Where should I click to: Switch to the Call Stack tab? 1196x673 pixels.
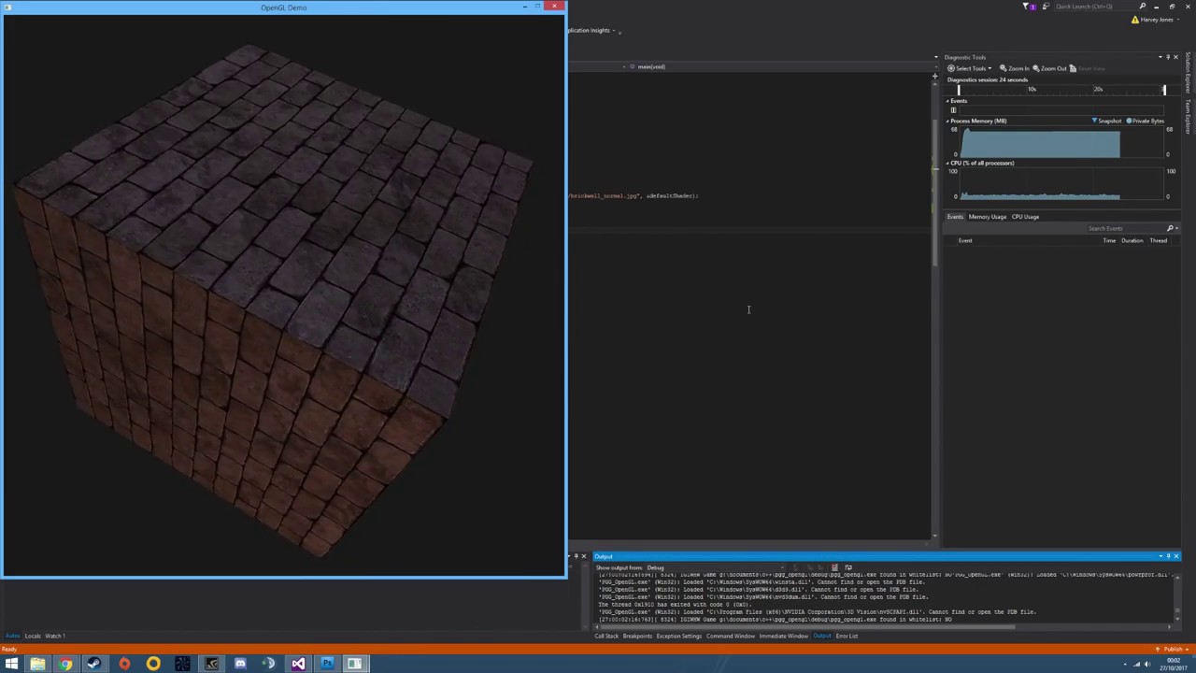click(606, 637)
